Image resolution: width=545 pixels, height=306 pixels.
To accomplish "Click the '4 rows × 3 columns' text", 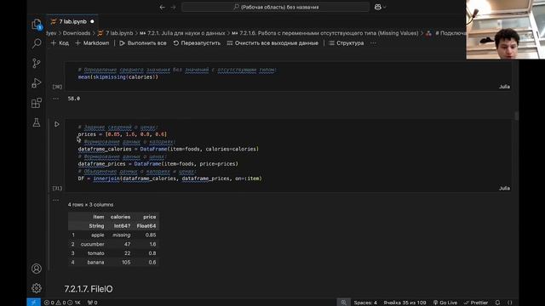I will point(90,205).
